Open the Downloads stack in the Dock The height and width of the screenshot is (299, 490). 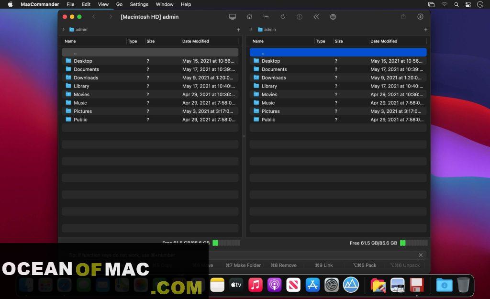pyautogui.click(x=444, y=285)
